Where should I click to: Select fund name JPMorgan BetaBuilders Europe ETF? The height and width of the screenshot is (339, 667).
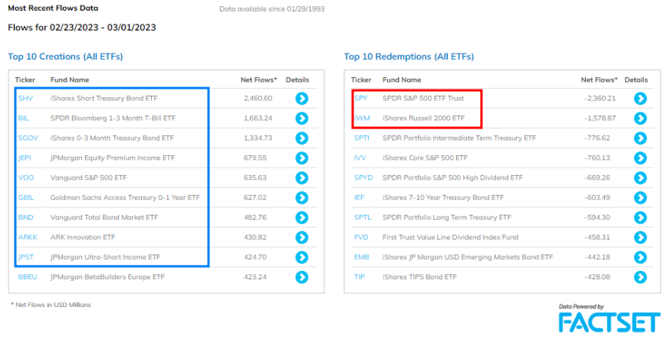point(107,277)
